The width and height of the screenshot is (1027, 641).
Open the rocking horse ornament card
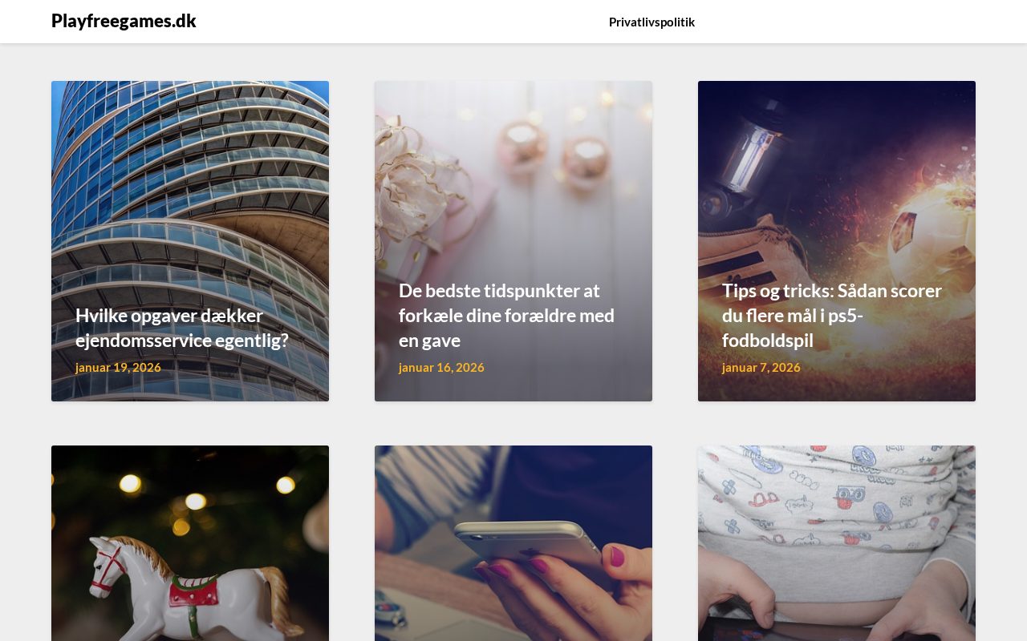coord(190,543)
